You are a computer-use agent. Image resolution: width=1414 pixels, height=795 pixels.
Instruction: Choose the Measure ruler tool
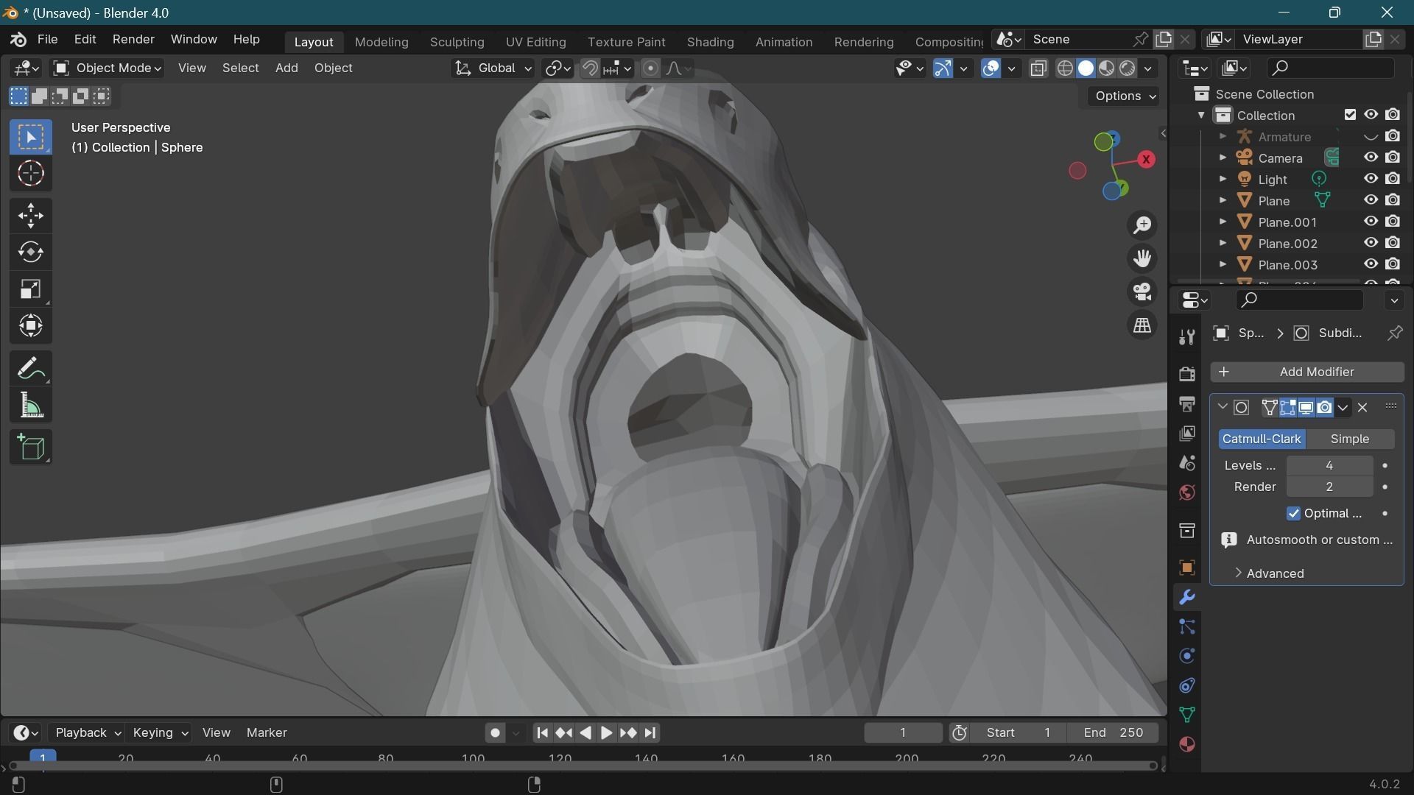(x=30, y=406)
